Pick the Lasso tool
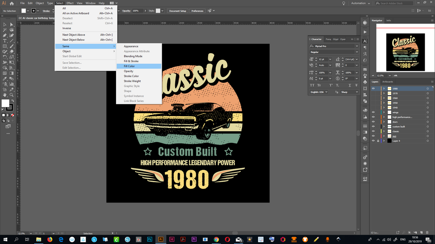The height and width of the screenshot is (244, 435). tap(12, 30)
